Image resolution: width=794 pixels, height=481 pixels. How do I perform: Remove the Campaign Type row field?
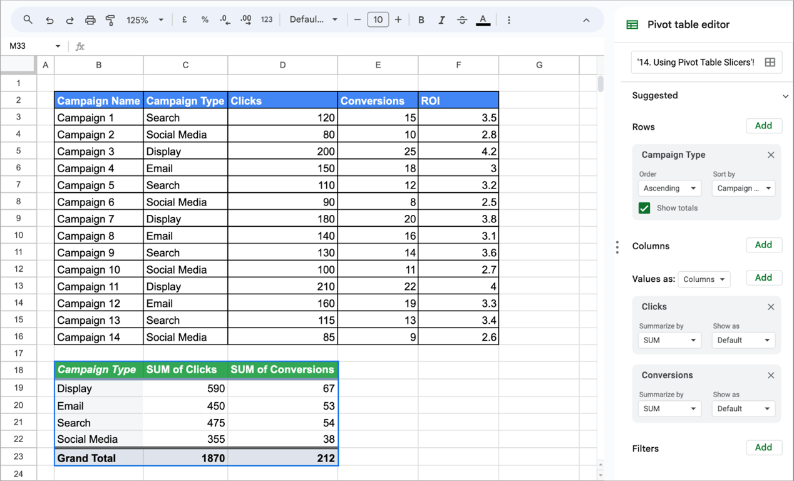771,155
